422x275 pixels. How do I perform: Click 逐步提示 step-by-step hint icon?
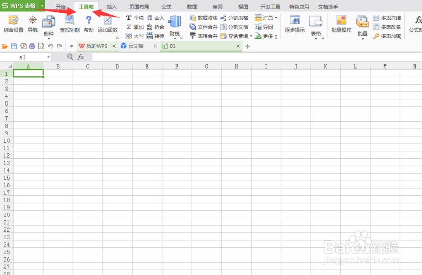pyautogui.click(x=295, y=24)
